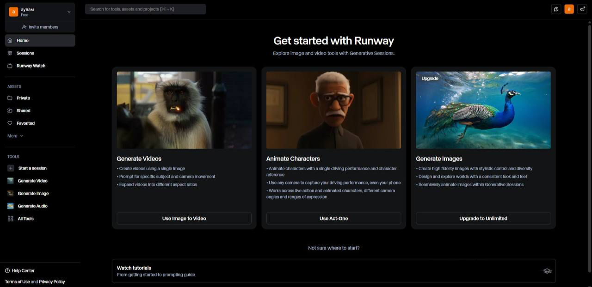Open Favorited heart icon
Screen dimensions: 592x287
(10, 123)
